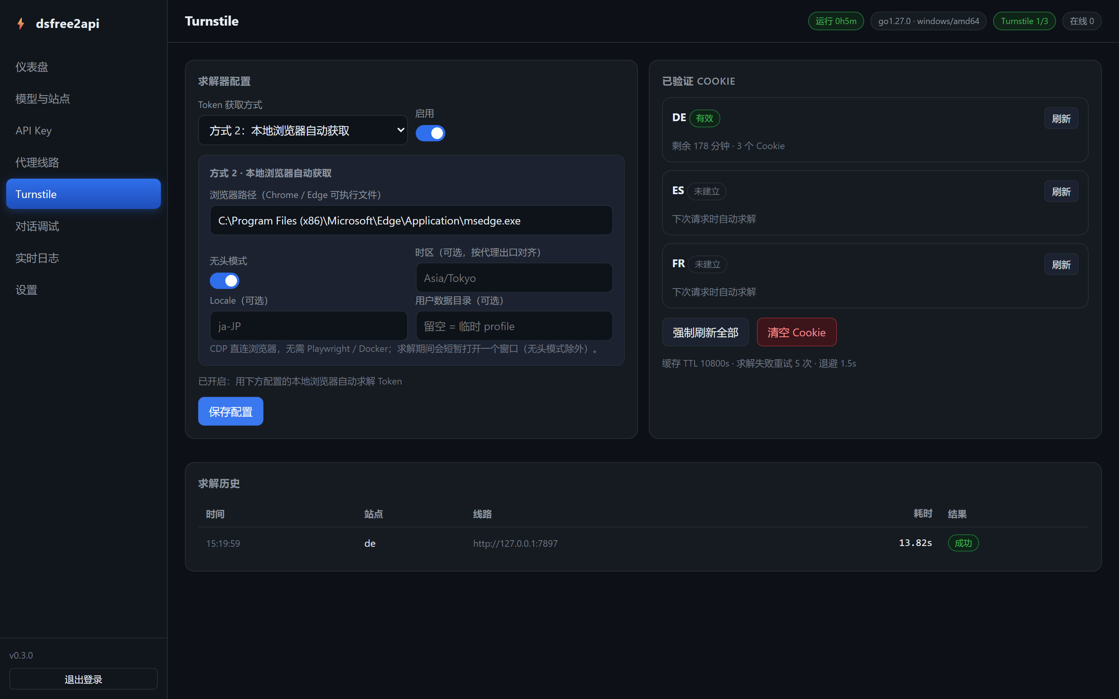
Task: Click the 在线 0 badge
Action: (x=1082, y=21)
